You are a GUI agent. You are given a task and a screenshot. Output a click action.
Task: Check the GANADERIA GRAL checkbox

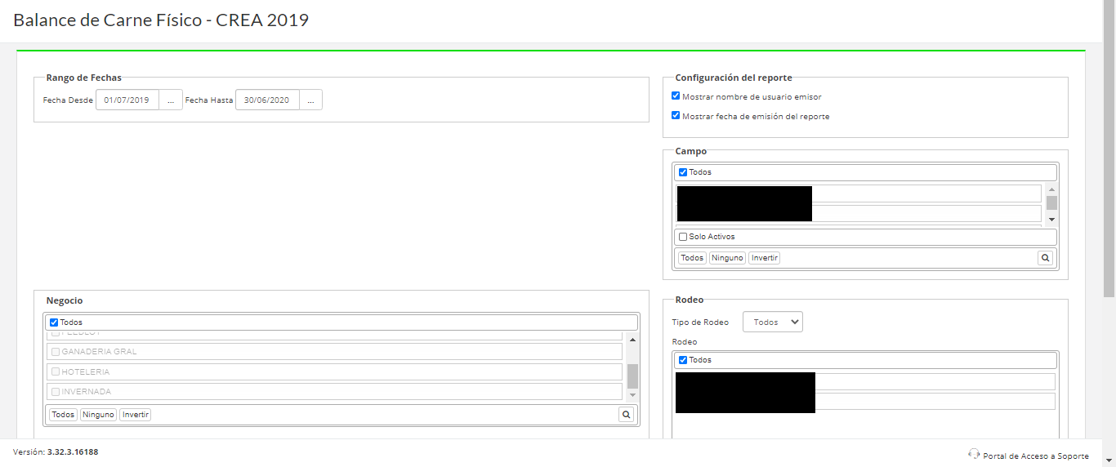point(56,352)
